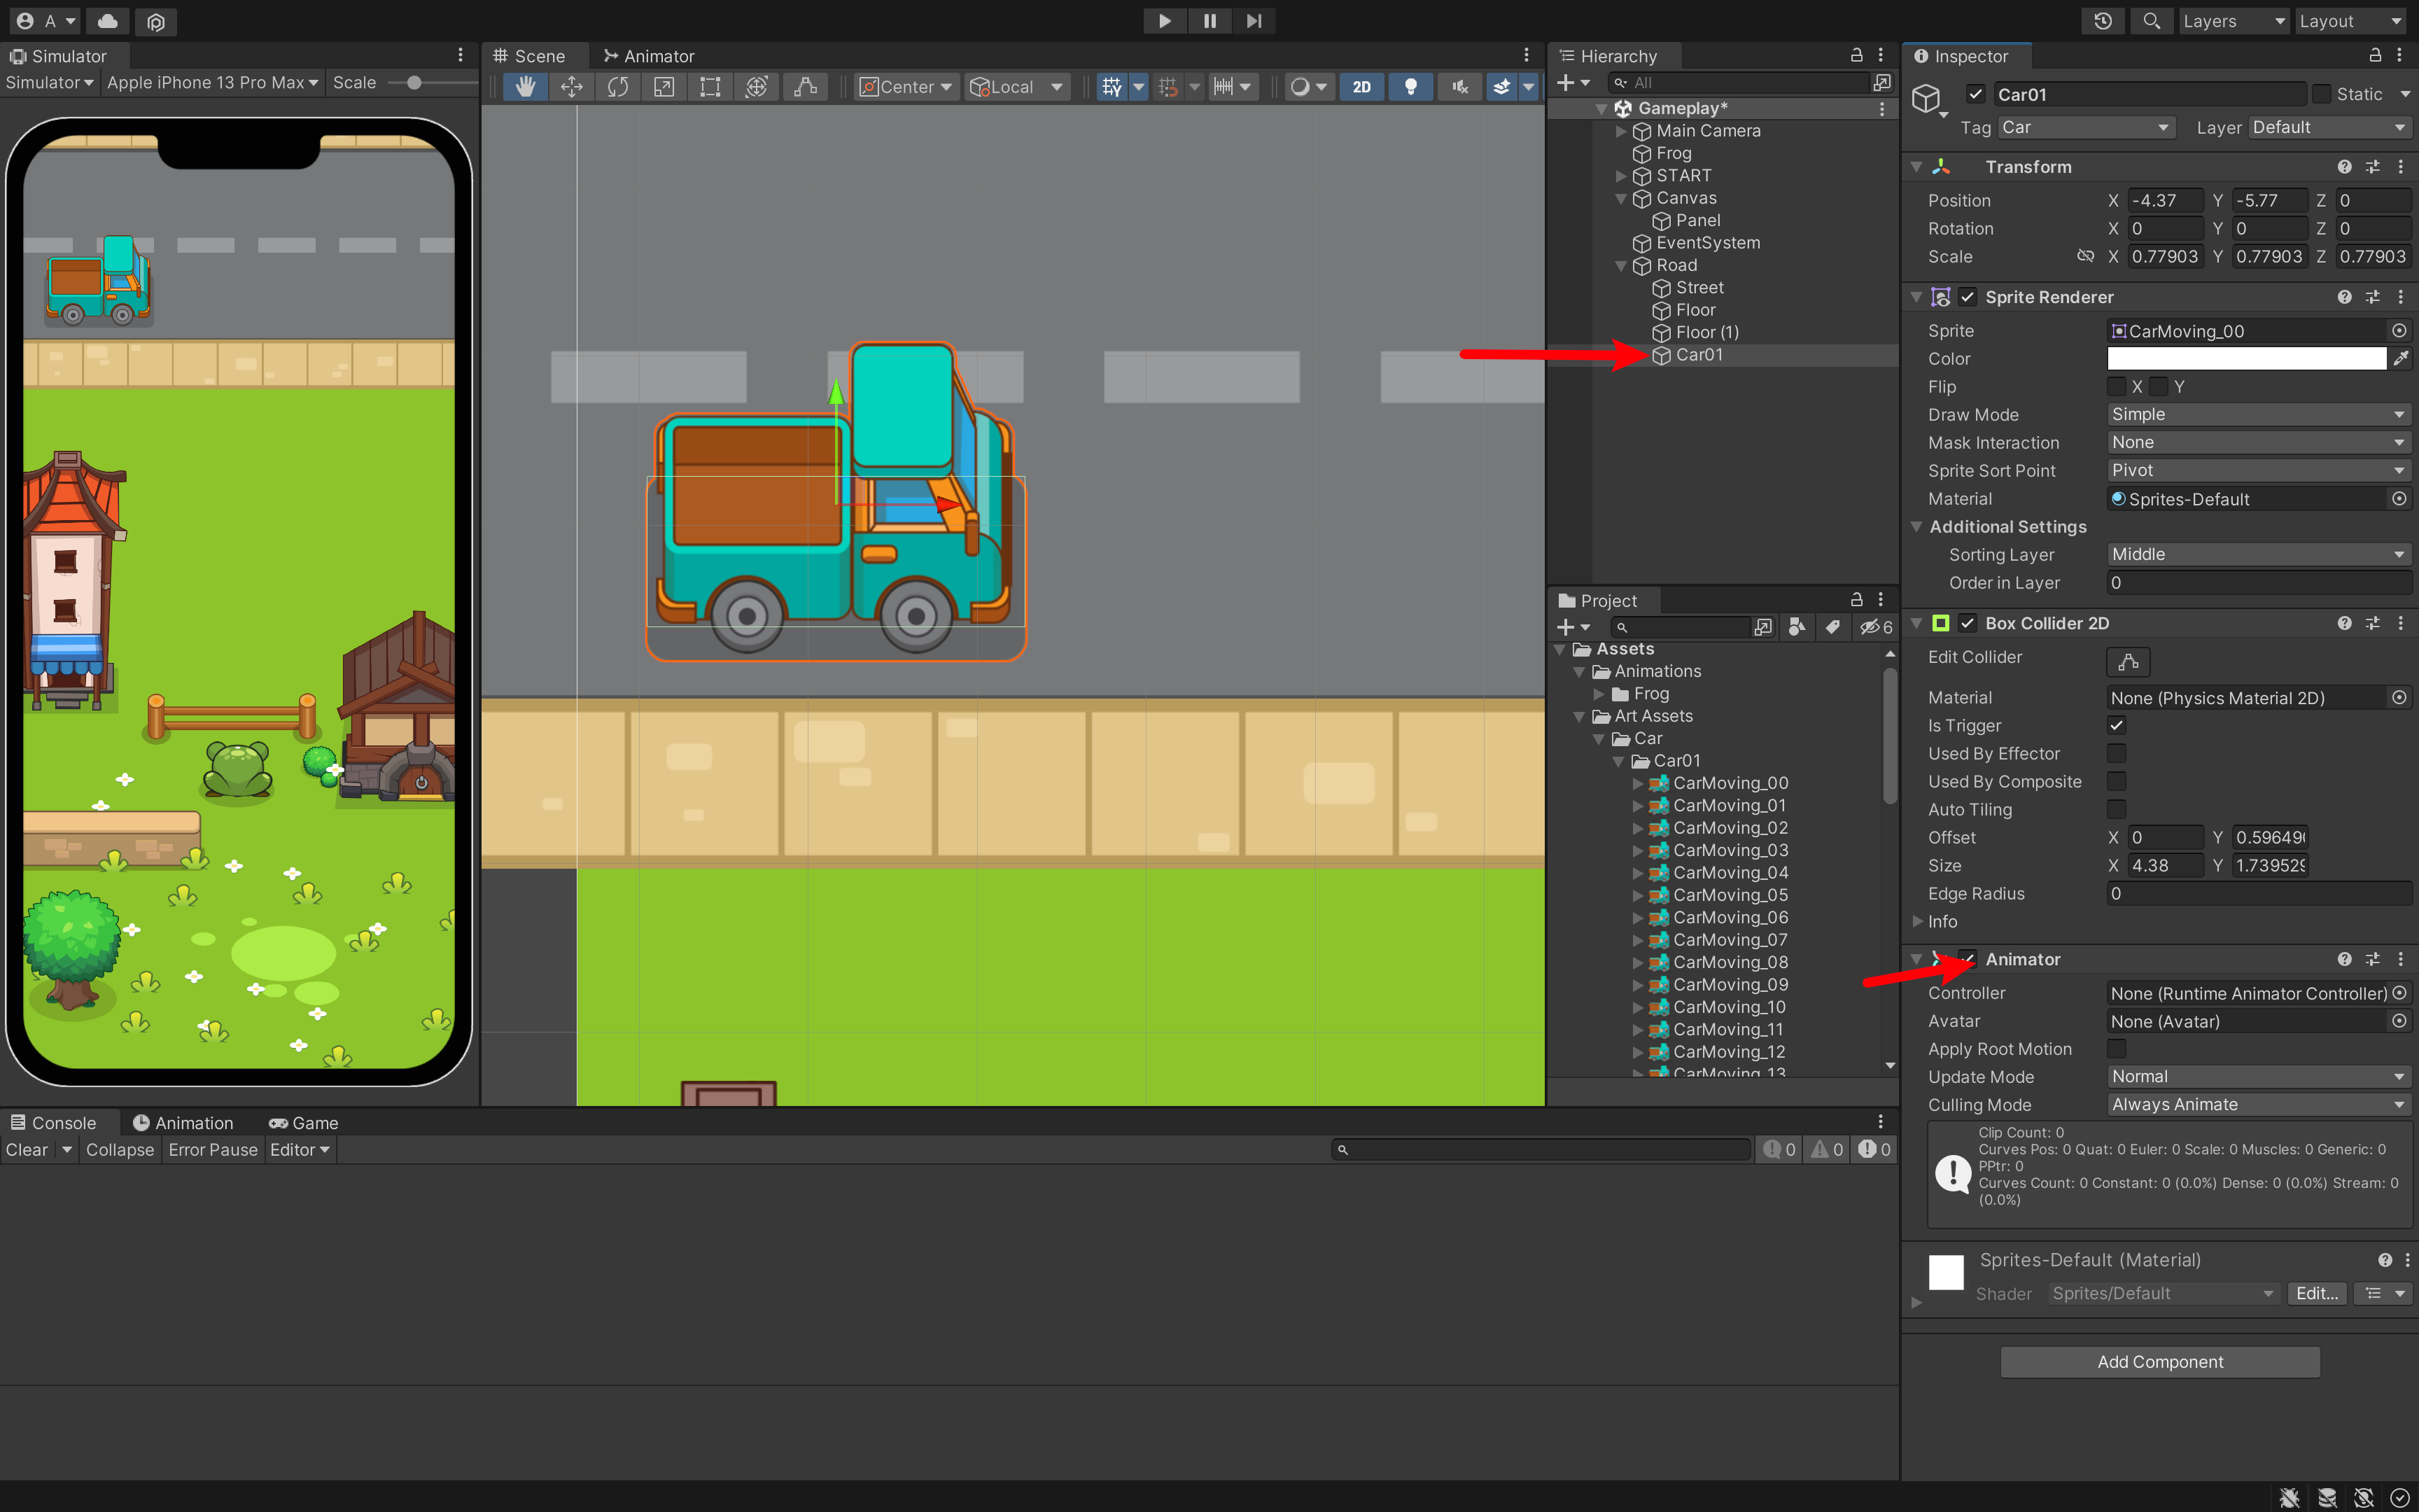Toggle Flip X checkbox
This screenshot has width=2419, height=1512.
pos(2116,387)
